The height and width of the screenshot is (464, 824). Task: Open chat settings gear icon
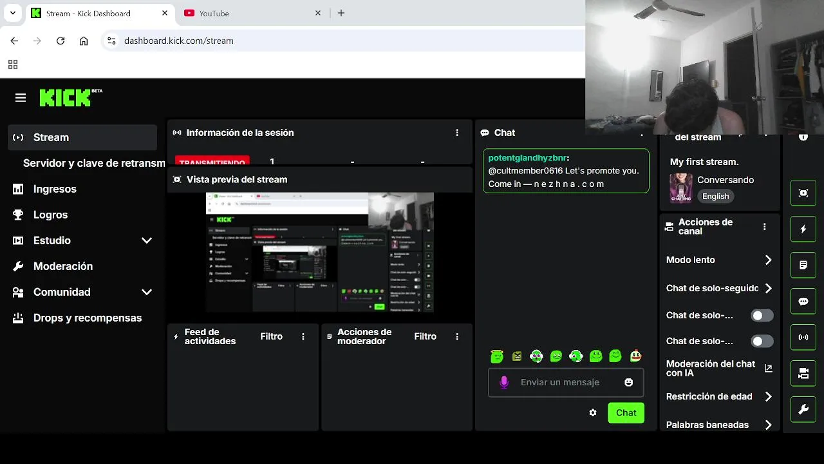point(593,413)
